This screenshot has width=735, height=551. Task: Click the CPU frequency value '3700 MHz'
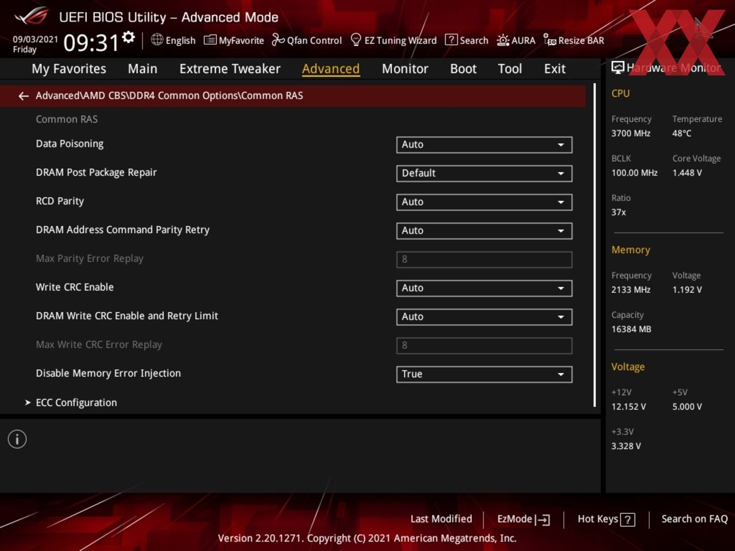(x=631, y=133)
